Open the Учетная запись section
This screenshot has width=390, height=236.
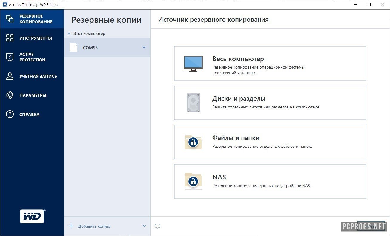click(x=32, y=76)
